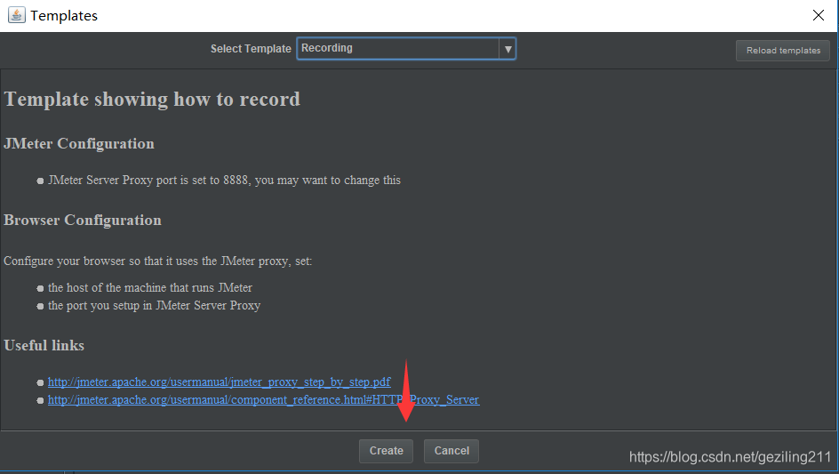Select the heading 'Template showing how to record'
Image resolution: width=839 pixels, height=474 pixels.
(152, 100)
